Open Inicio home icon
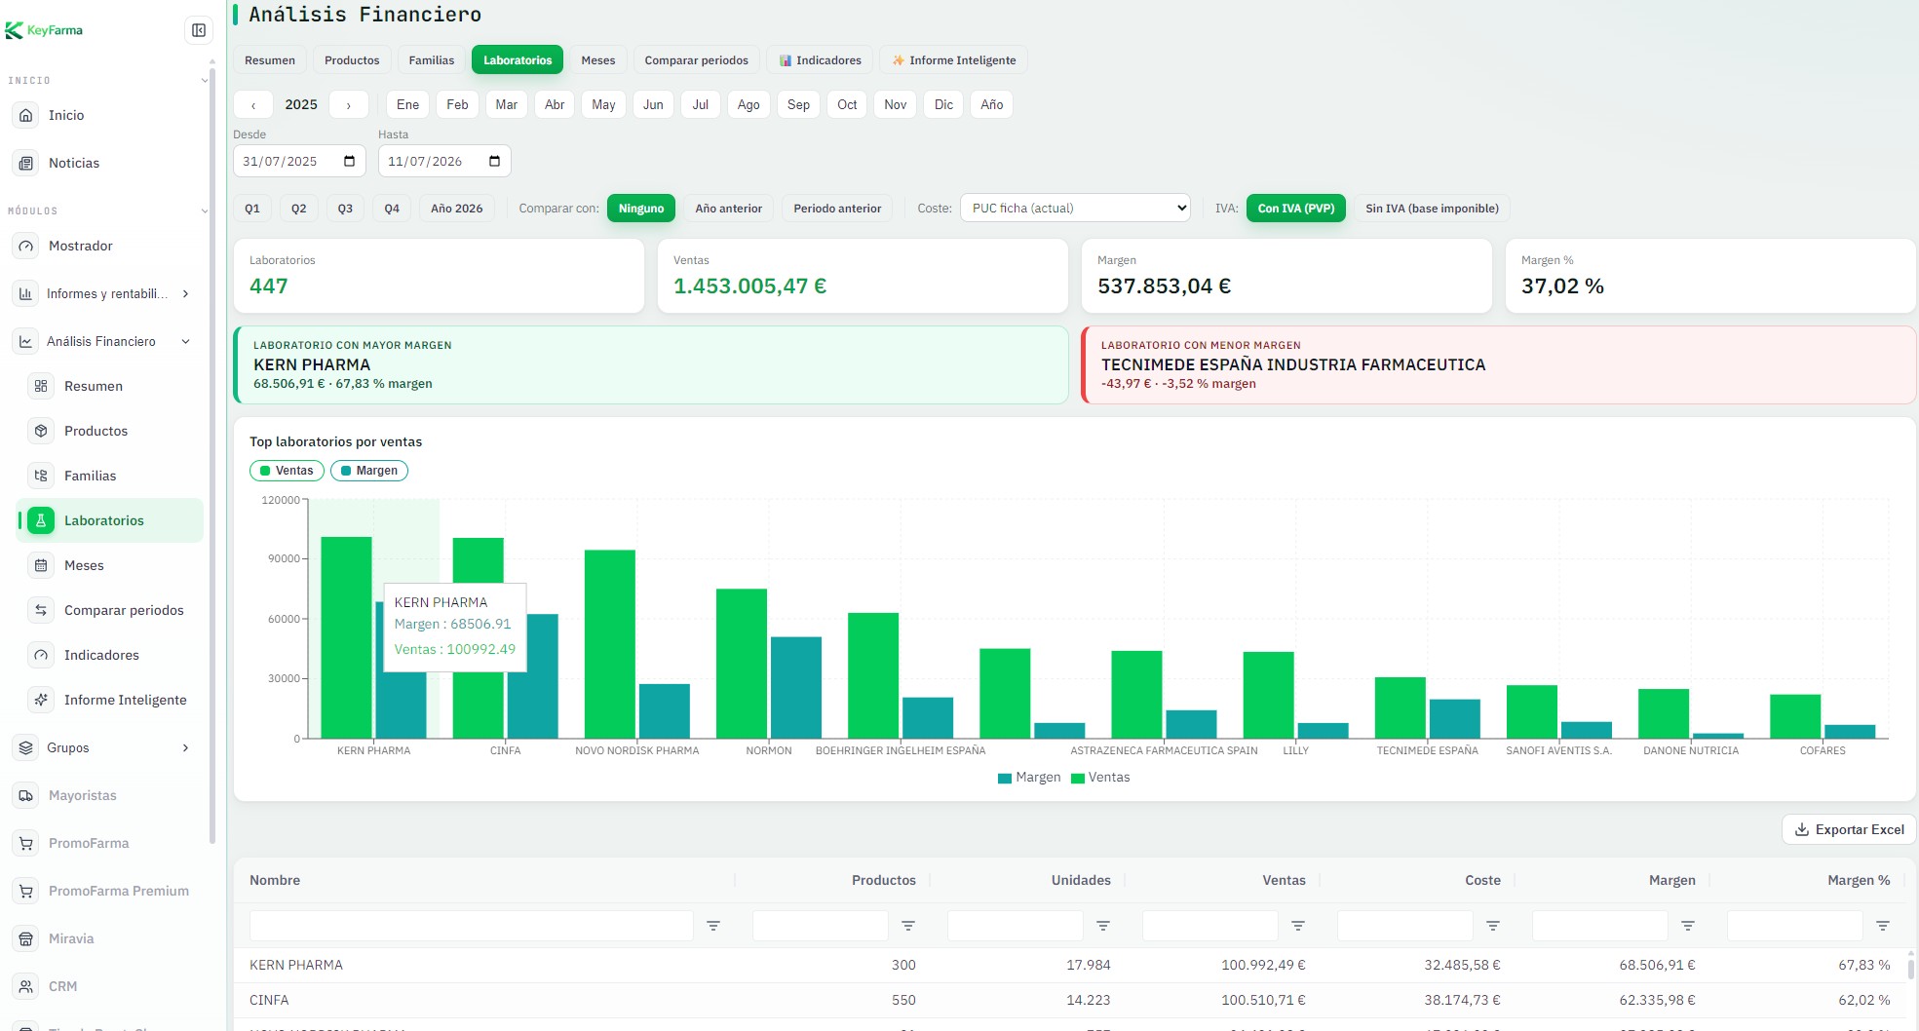 pyautogui.click(x=26, y=115)
